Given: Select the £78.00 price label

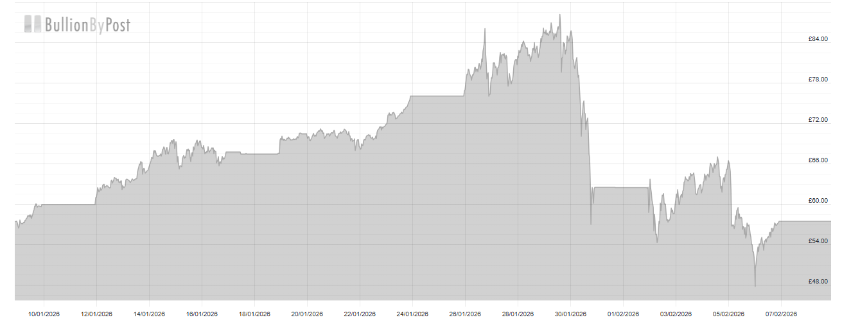Looking at the screenshot, I should click(x=818, y=80).
